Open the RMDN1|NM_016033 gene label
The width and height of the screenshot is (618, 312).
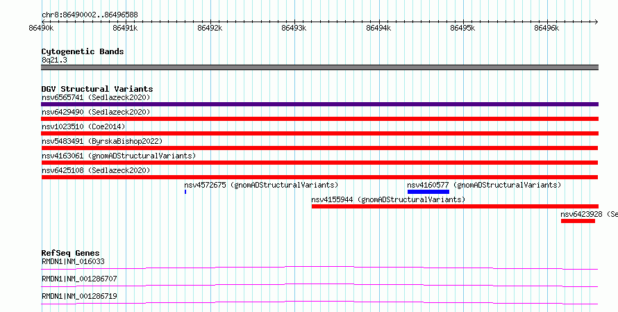[x=73, y=261]
